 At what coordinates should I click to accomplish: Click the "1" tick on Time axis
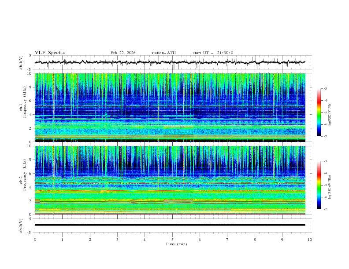click(x=62, y=240)
